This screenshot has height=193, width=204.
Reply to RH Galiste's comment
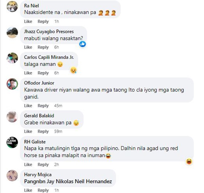tap(43, 164)
